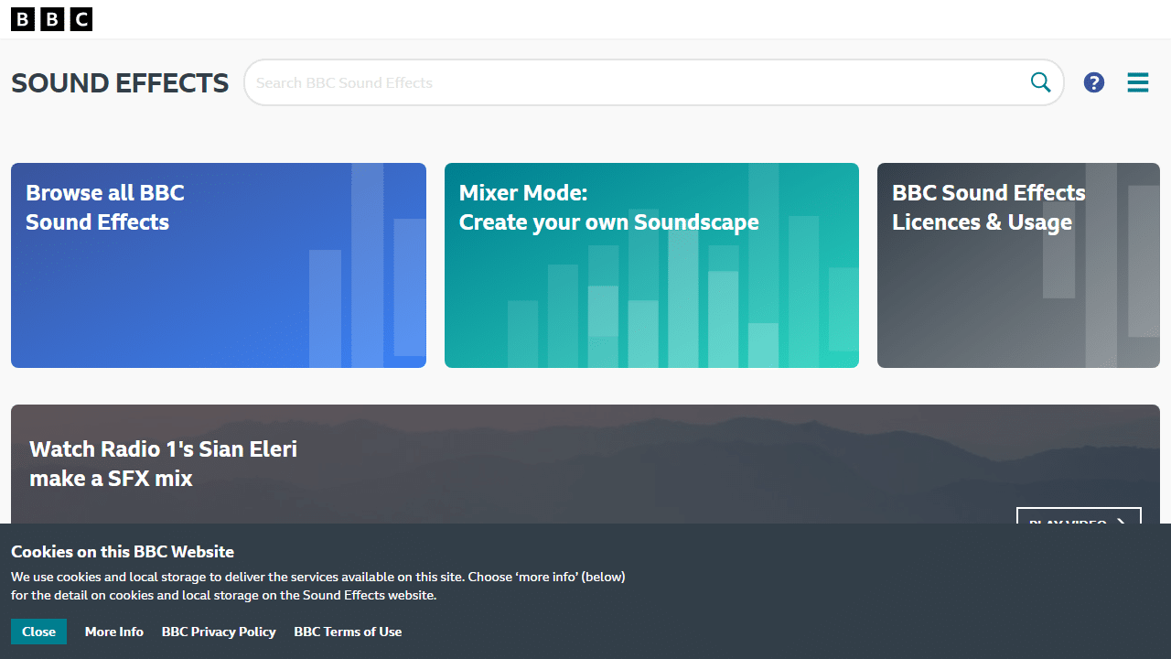Open the BBC Terms of Use link
The height and width of the screenshot is (659, 1171).
coord(348,632)
